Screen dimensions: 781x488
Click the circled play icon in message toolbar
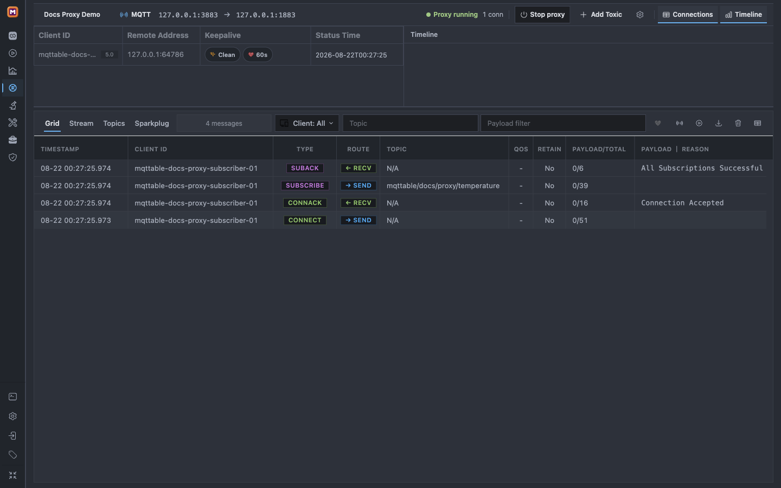pyautogui.click(x=699, y=123)
